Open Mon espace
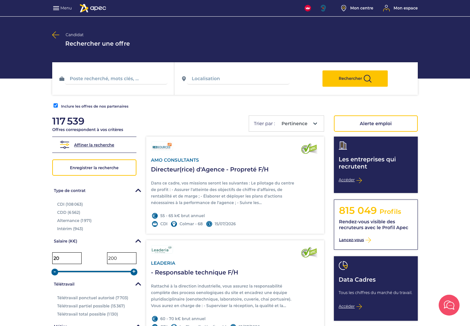Screen dimensions: 470x326 point(400,8)
